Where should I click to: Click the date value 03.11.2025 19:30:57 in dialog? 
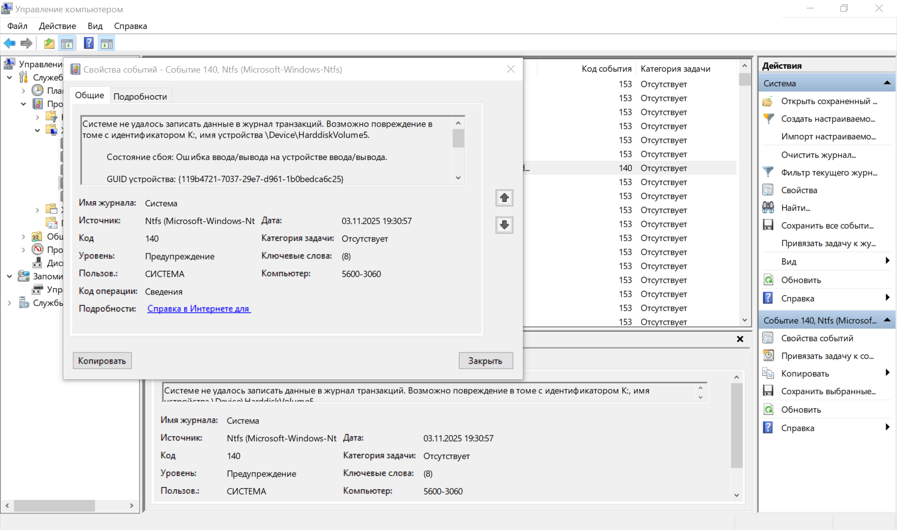point(377,221)
